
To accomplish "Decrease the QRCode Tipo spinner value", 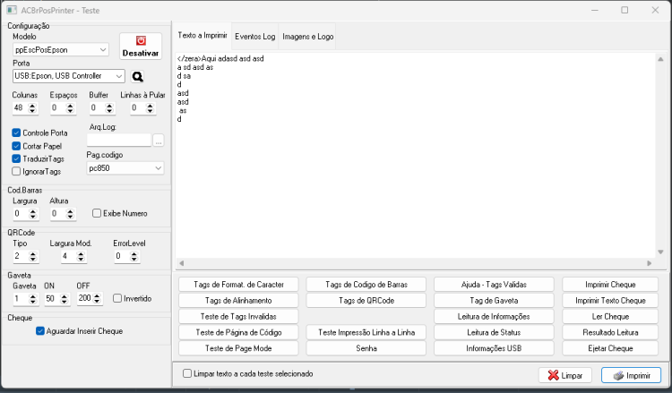I will tap(33, 259).
